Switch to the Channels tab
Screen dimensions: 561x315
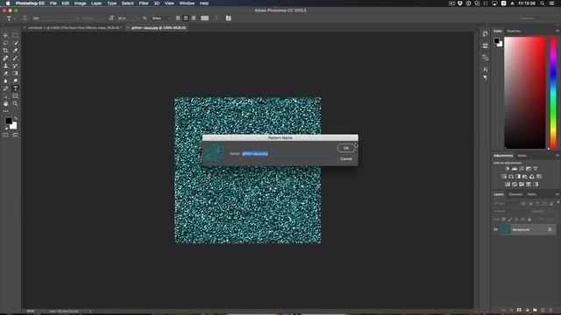[515, 194]
